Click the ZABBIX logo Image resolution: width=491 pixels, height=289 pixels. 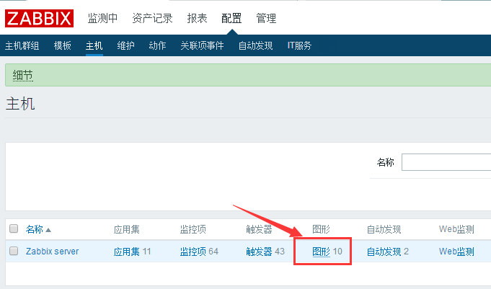click(x=39, y=18)
